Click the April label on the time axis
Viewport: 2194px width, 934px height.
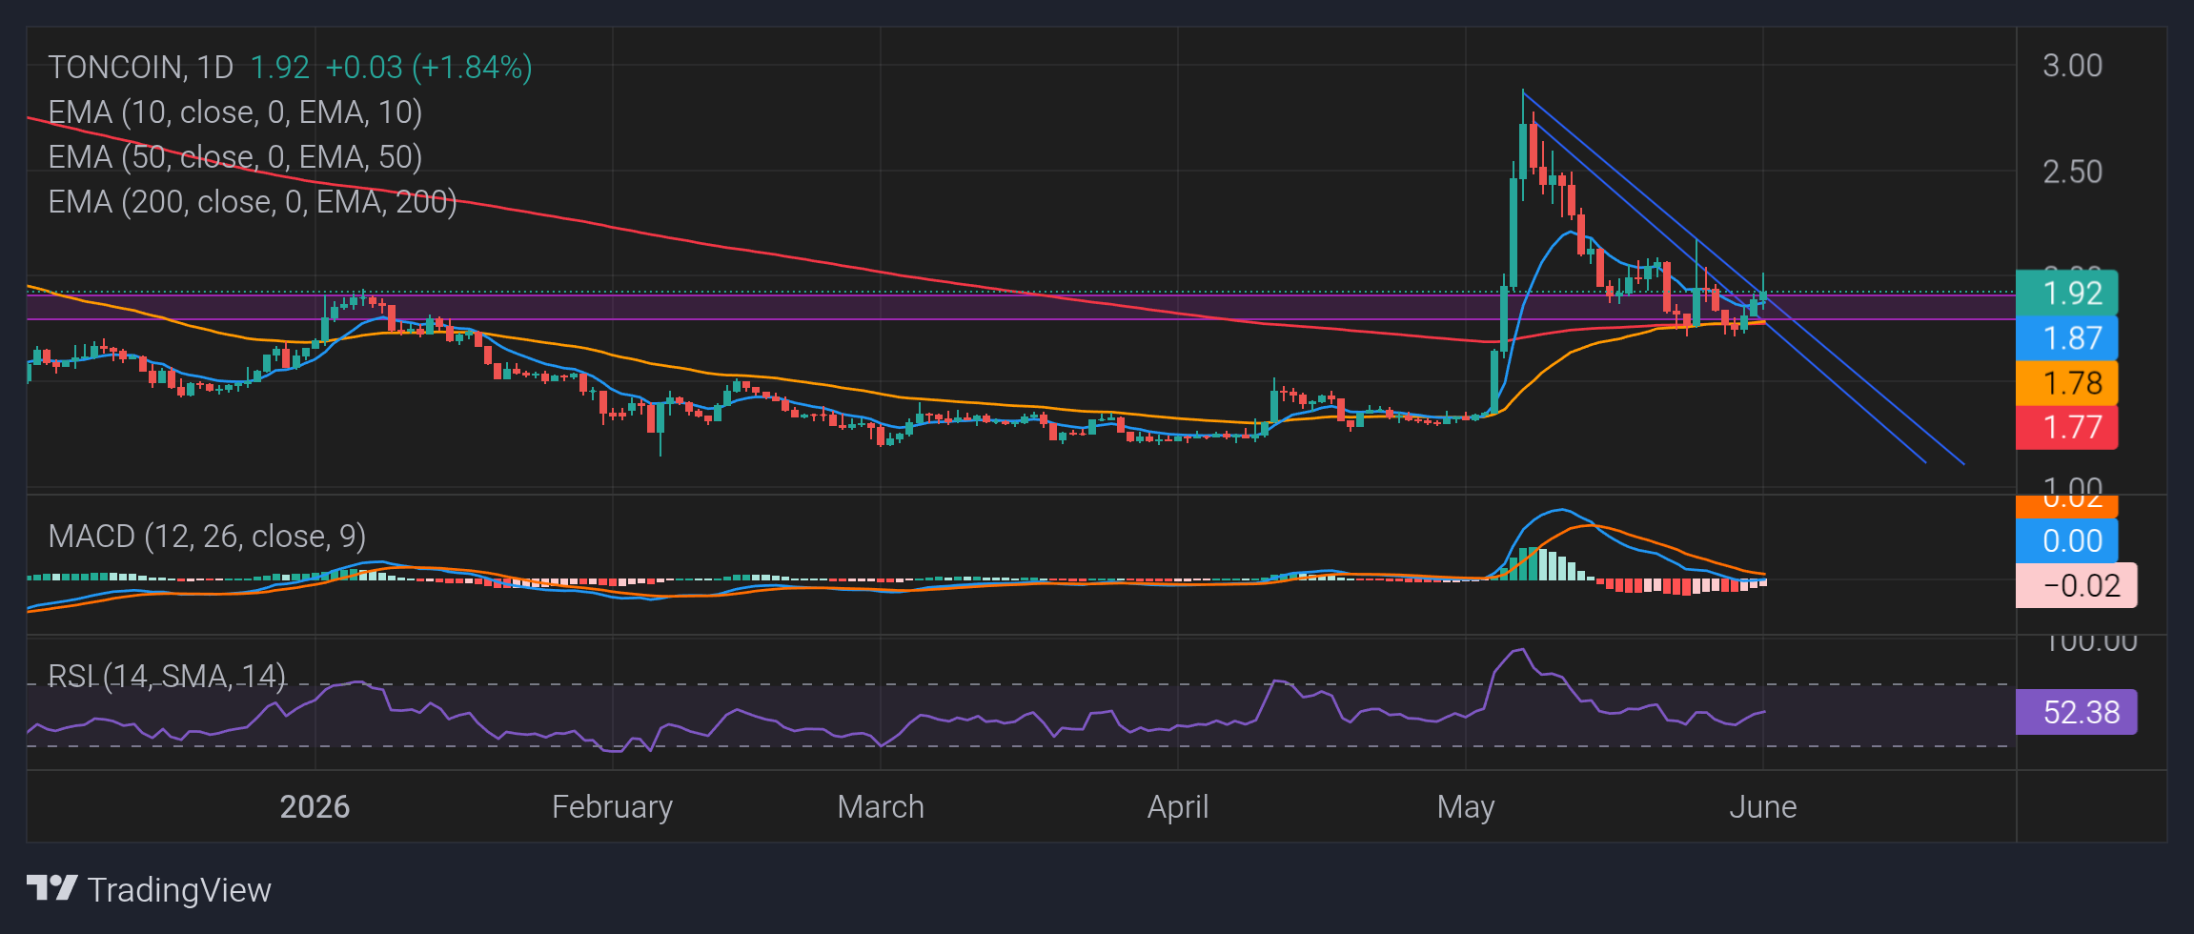pyautogui.click(x=1178, y=806)
